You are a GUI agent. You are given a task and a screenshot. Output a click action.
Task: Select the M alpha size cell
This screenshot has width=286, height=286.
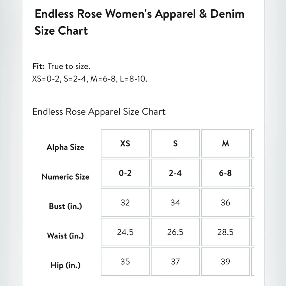pos(225,144)
